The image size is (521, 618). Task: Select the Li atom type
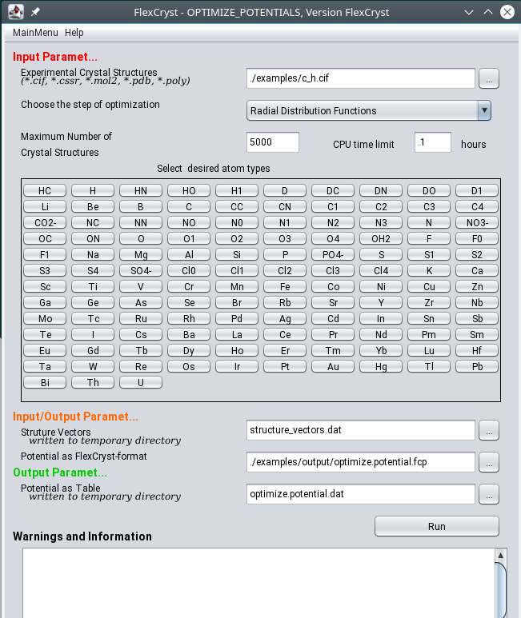coord(45,206)
